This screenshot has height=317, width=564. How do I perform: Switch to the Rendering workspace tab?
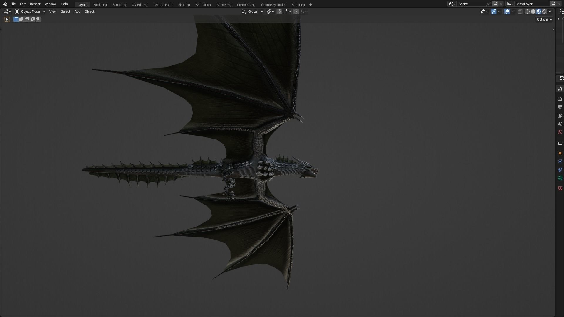pos(224,5)
